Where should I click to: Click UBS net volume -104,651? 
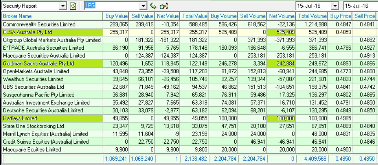(281, 87)
